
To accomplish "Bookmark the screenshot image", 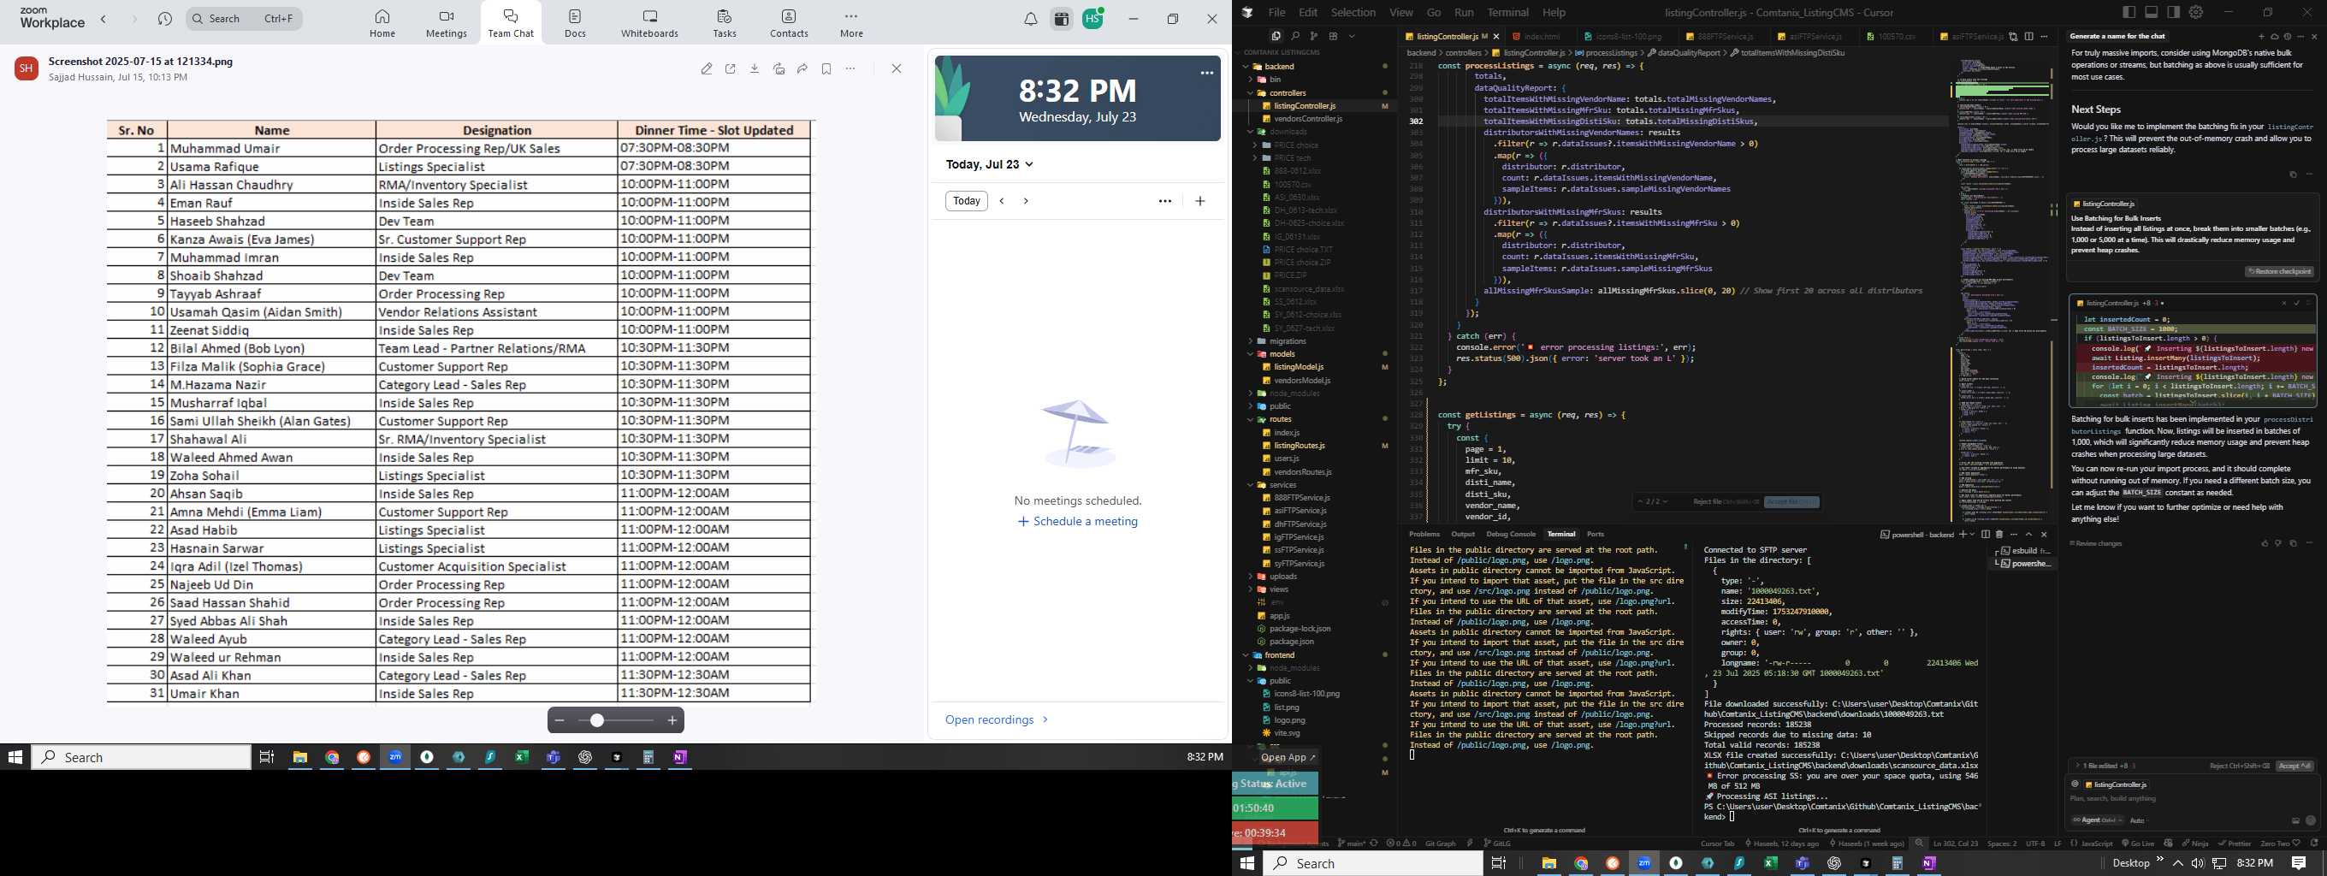I will click(x=826, y=68).
